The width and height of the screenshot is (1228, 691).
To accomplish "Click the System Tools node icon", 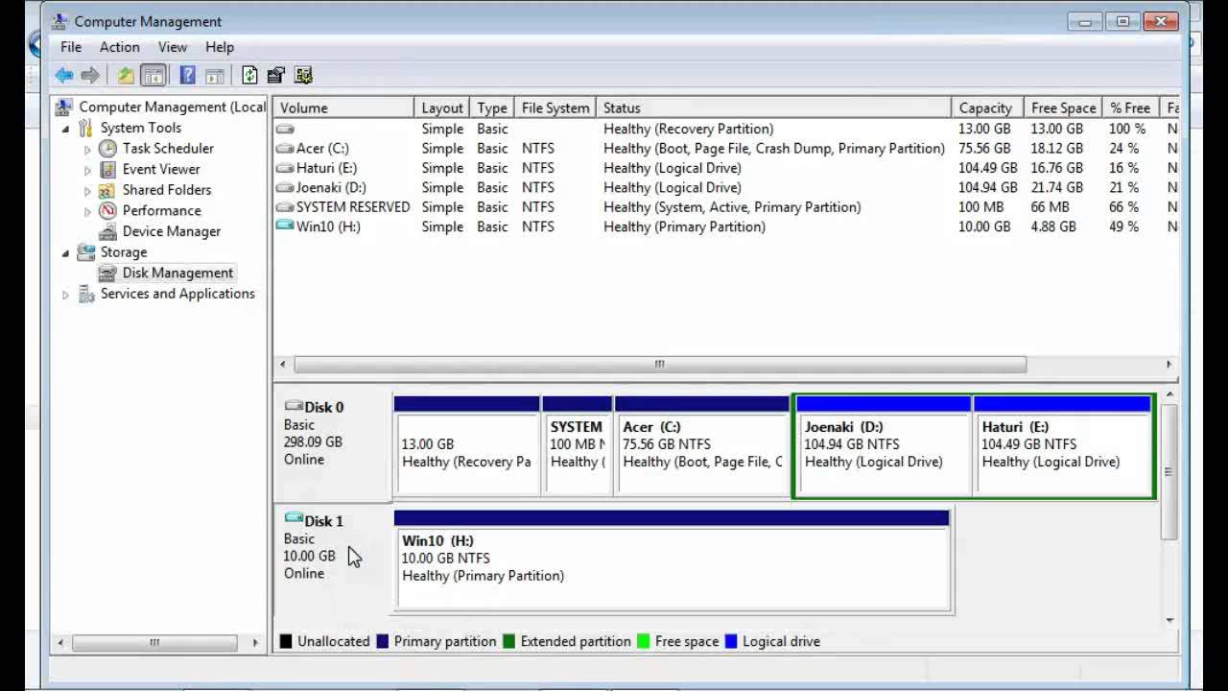I will (86, 128).
